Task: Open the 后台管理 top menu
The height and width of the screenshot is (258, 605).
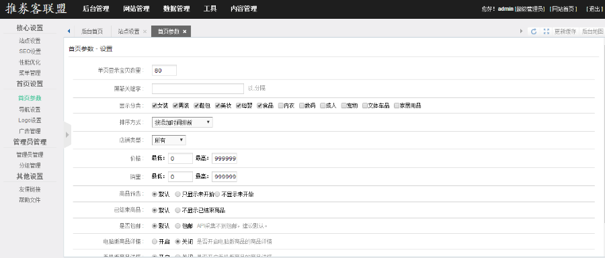Action: click(x=95, y=9)
